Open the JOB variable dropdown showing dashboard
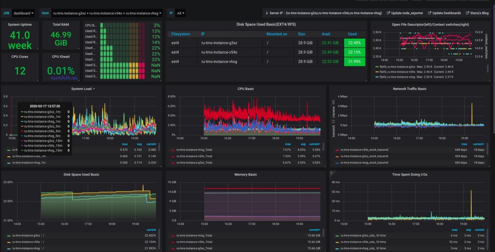495x252 pixels. 24,13
